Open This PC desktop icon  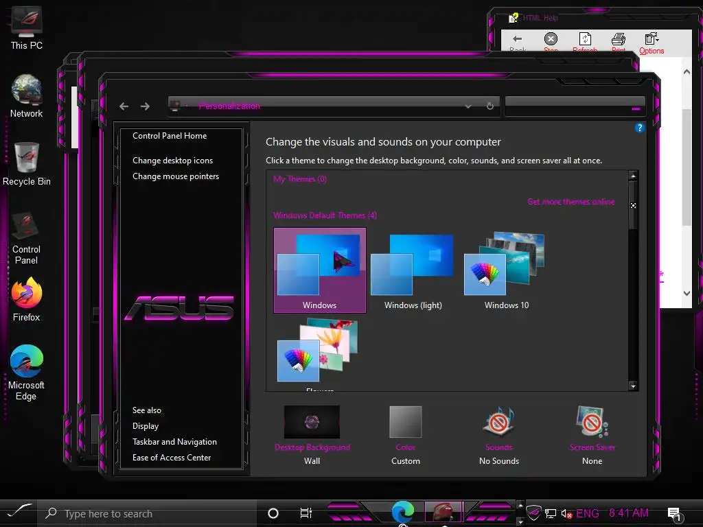click(27, 29)
